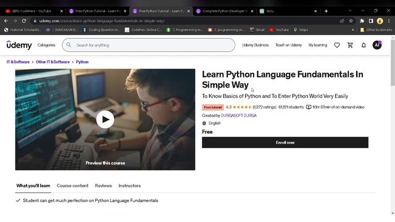Open instructor DURGASOFT DURGA profile
Viewport: 395px width, 222px height.
click(x=239, y=115)
